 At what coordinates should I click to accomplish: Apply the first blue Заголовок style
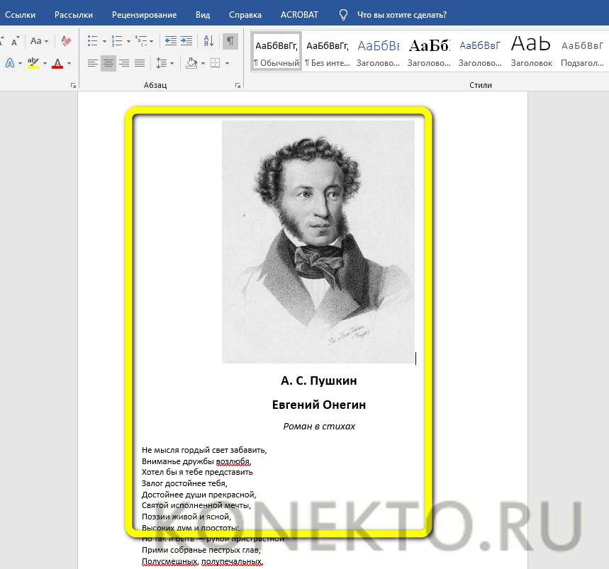point(379,51)
